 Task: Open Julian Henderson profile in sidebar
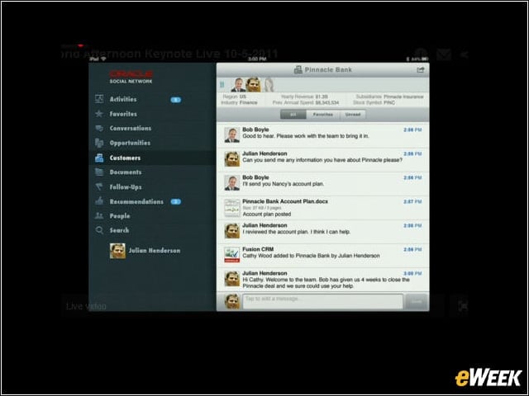coord(145,251)
